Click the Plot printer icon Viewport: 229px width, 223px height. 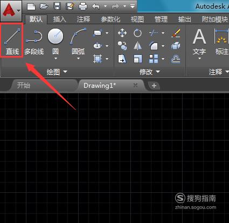pos(83,6)
